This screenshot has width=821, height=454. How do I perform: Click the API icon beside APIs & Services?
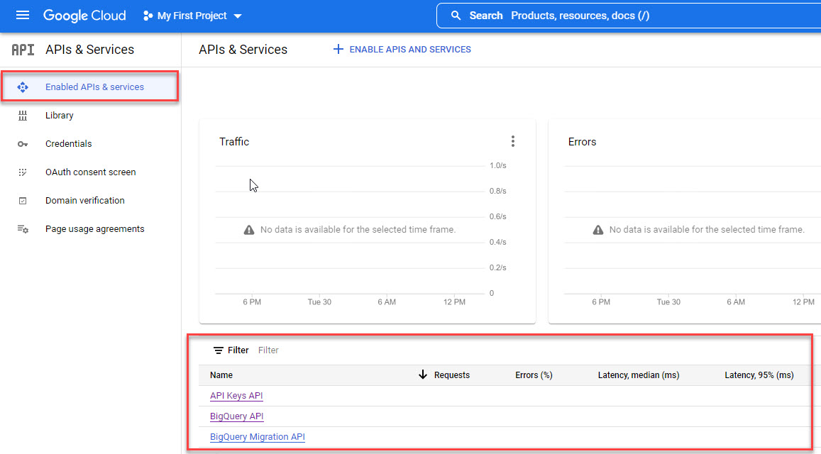pyautogui.click(x=23, y=50)
